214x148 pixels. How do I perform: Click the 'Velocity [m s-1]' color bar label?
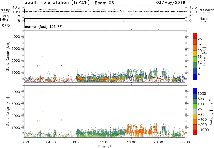pyautogui.click(x=211, y=111)
